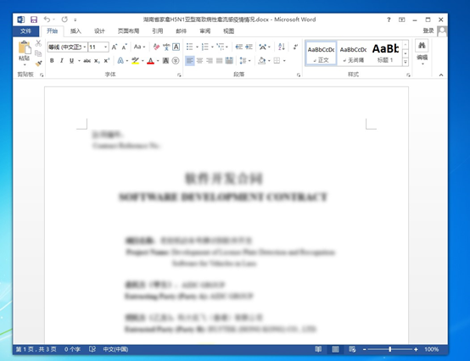Viewport: 470px width, 361px height.
Task: Click the distributed alignment icon
Action: [229, 61]
